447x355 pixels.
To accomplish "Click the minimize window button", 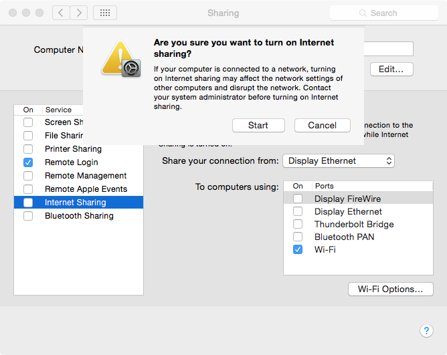I will click(x=26, y=13).
